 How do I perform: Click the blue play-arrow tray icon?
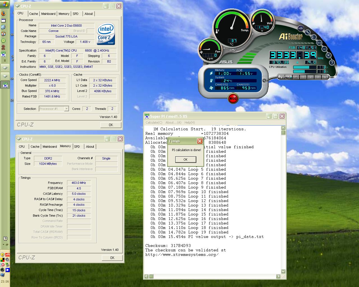[x=7, y=270]
